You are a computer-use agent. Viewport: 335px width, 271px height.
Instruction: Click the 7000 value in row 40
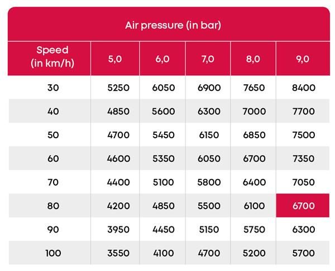(254, 111)
